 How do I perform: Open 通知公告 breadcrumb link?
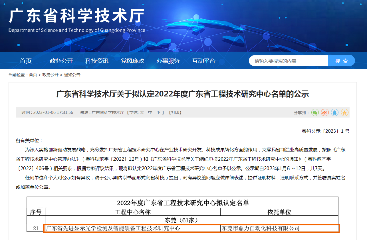pyautogui.click(x=72, y=75)
